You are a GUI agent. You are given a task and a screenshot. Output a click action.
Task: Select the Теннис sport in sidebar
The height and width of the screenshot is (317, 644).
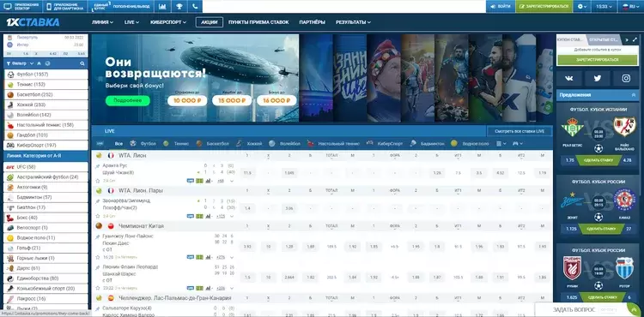46,84
